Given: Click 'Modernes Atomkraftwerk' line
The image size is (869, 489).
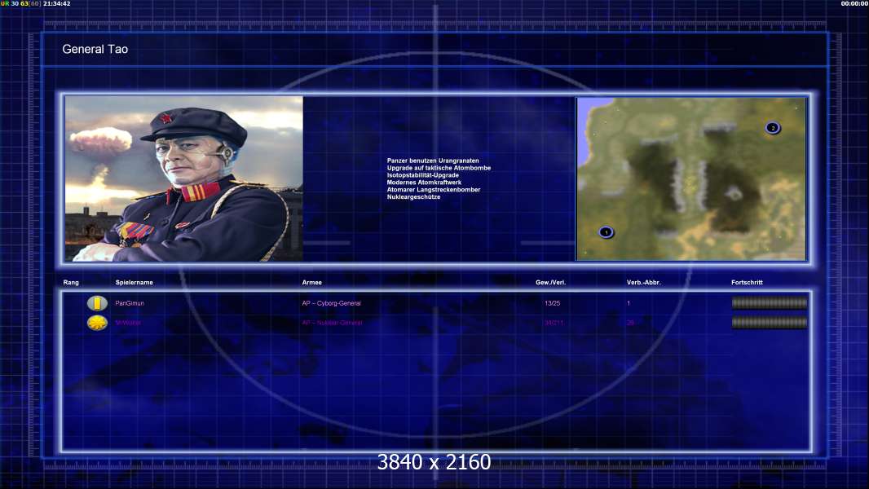Looking at the screenshot, I should [x=424, y=183].
